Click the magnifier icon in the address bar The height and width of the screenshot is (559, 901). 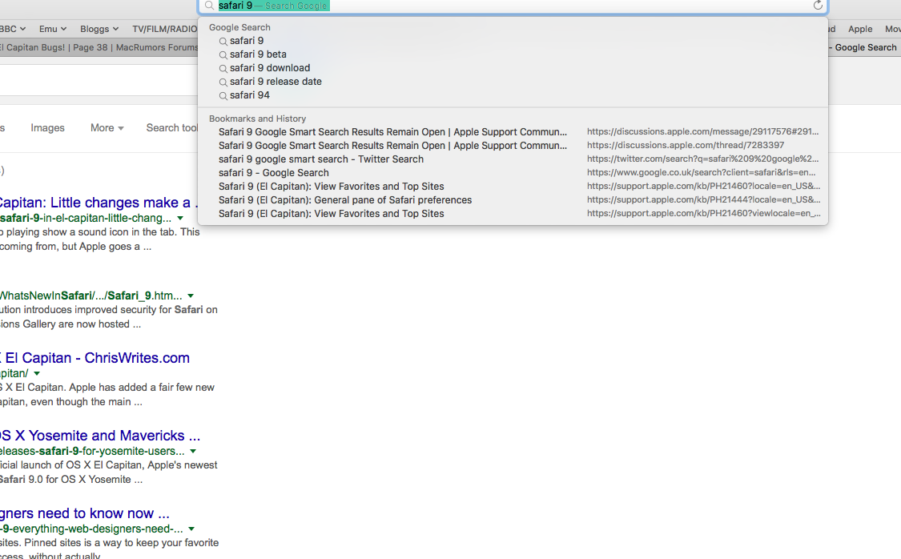coord(210,6)
